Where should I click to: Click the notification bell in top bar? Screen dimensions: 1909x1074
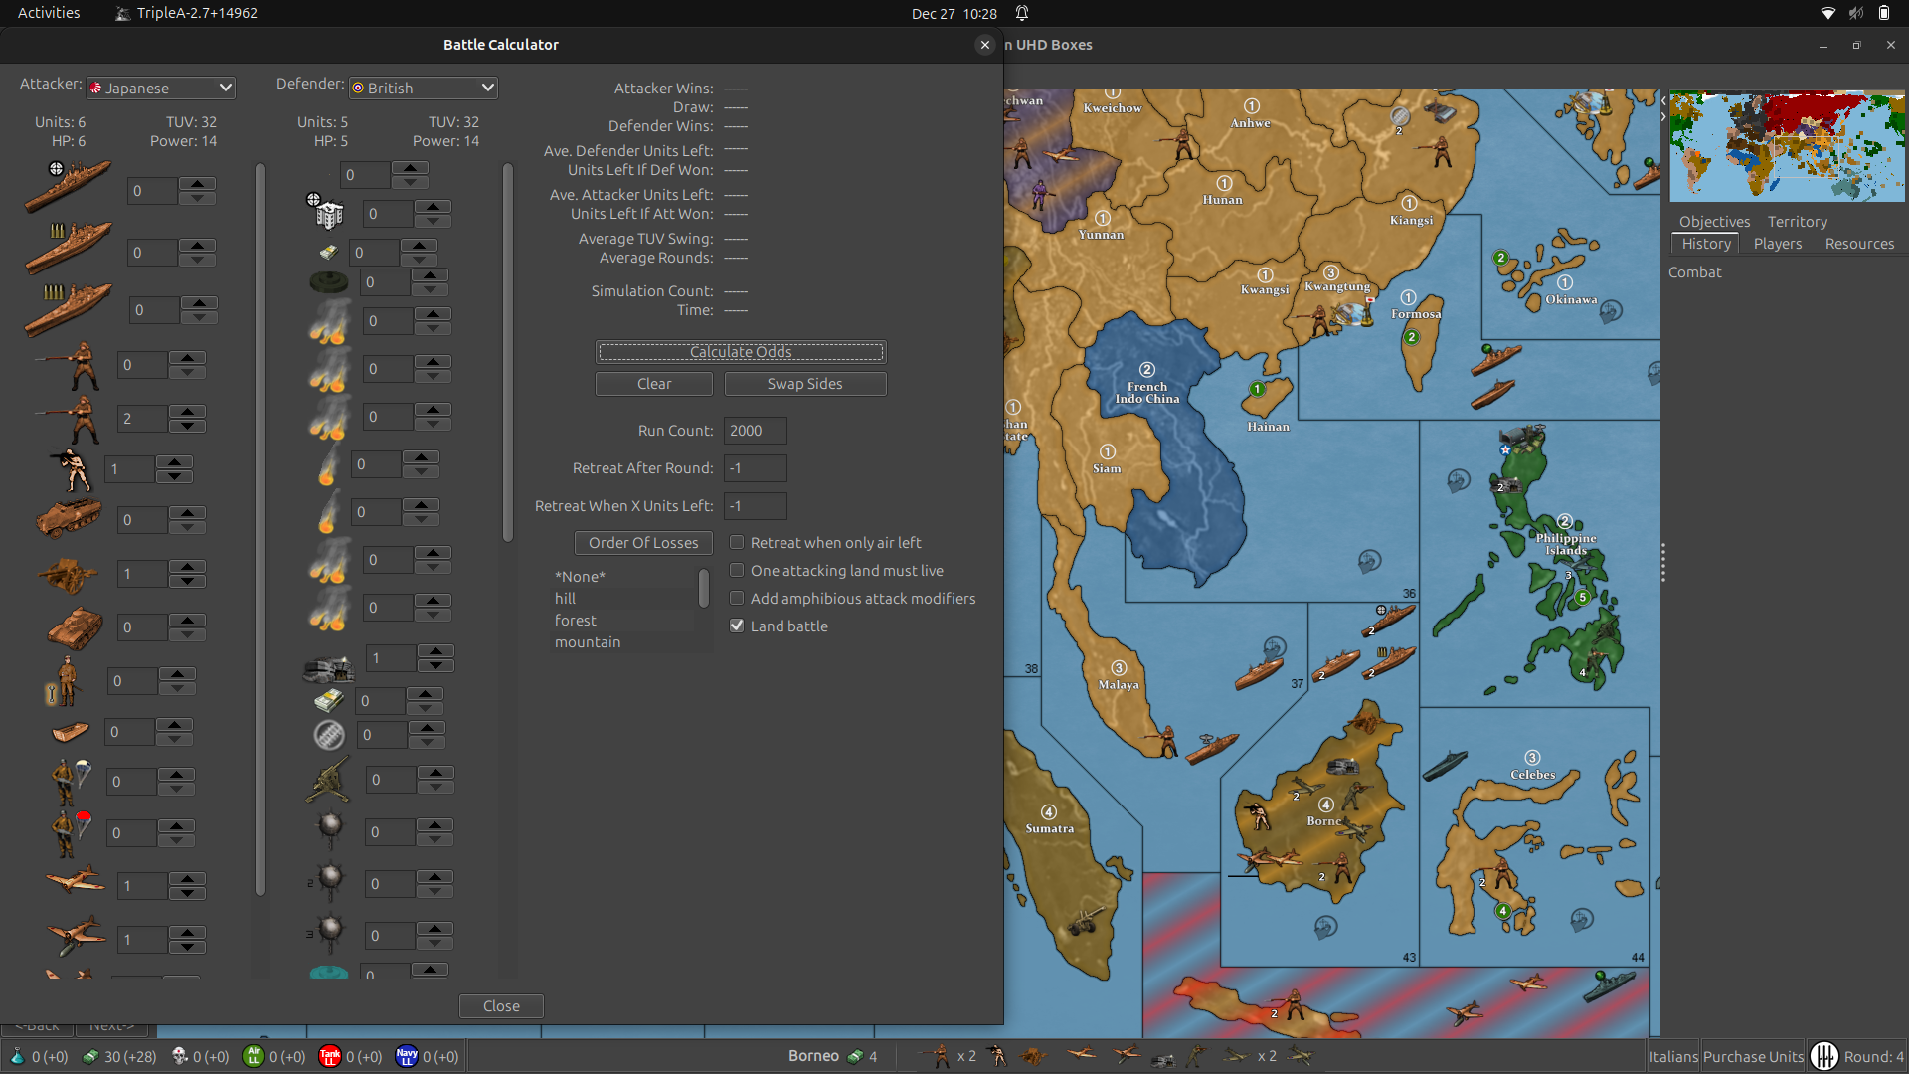tap(1021, 13)
